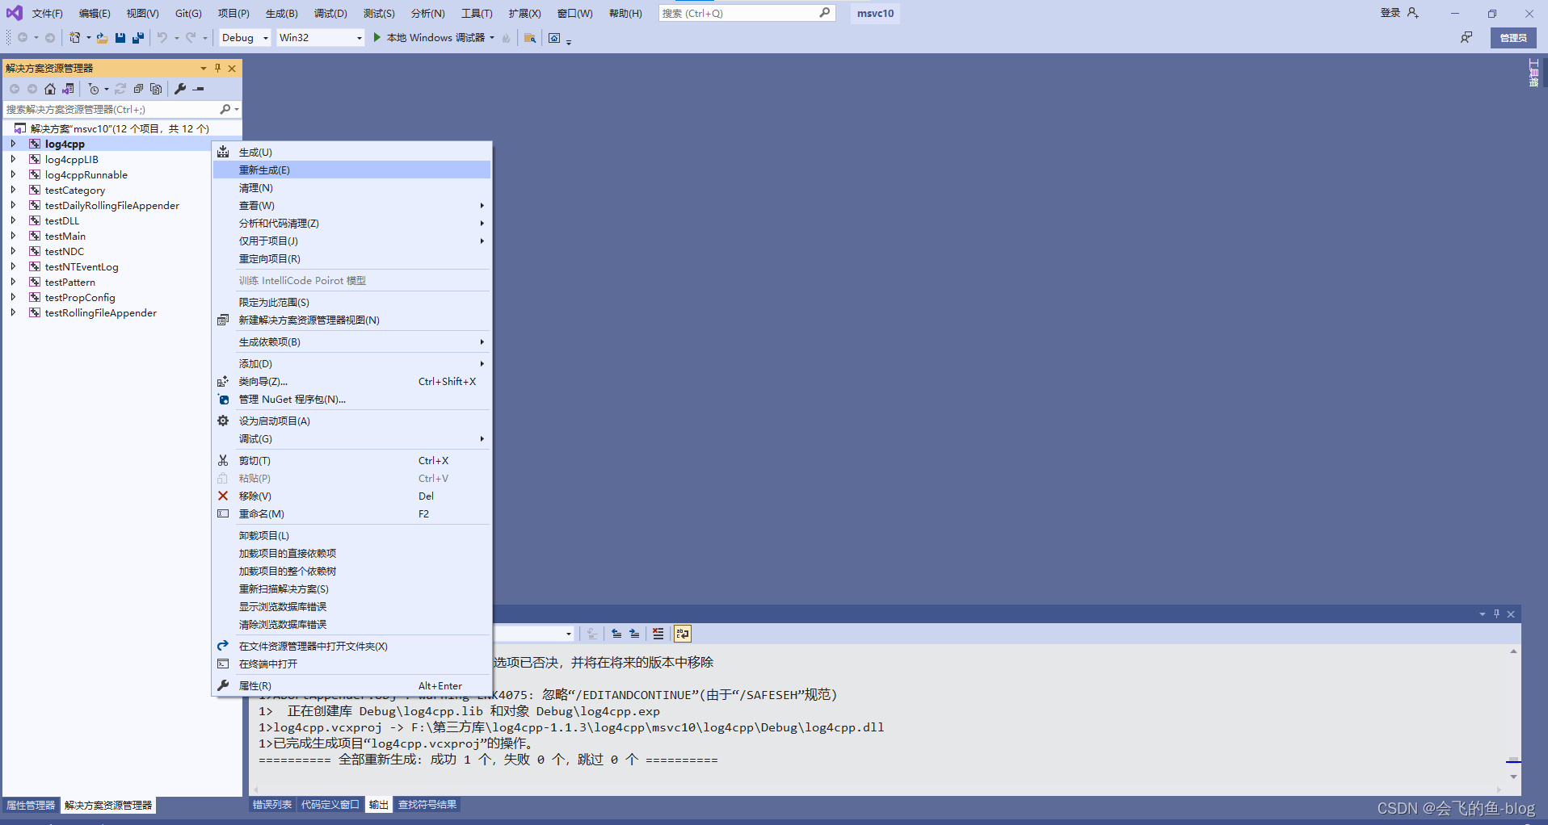Open the 添加(D) submenu
Viewport: 1548px width, 825px height.
pyautogui.click(x=351, y=363)
